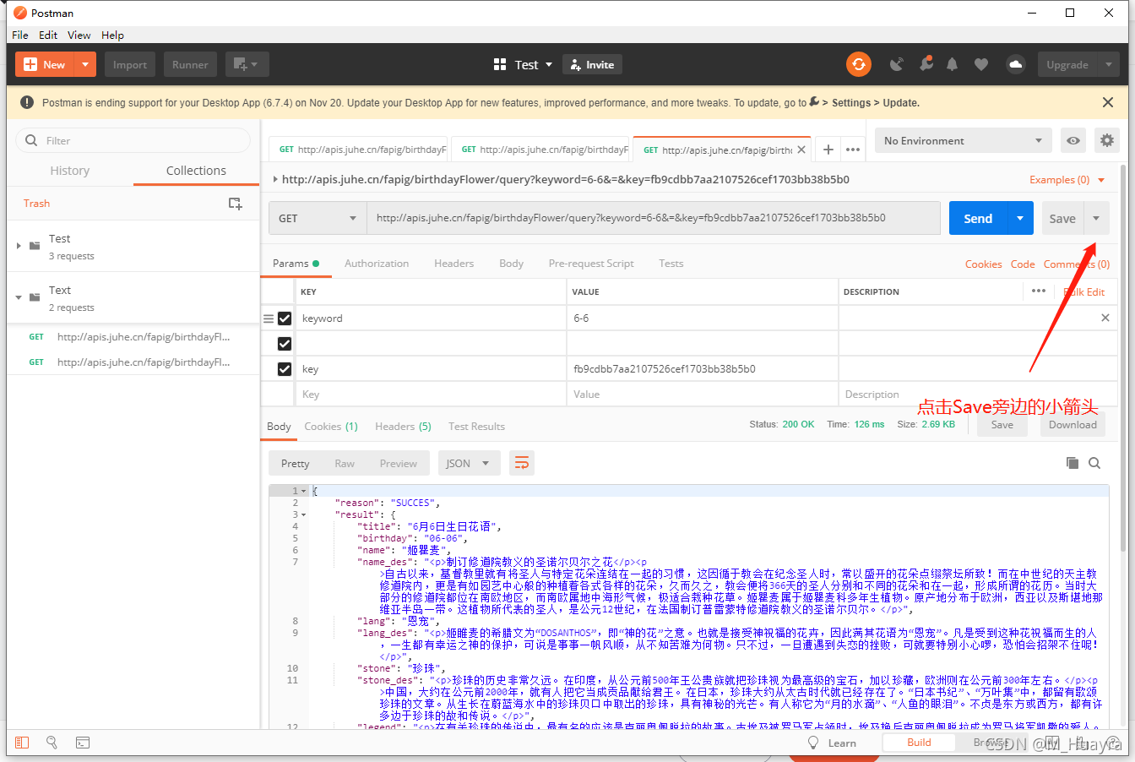Click the orange sync icon
This screenshot has height=762, width=1135.
tap(859, 64)
